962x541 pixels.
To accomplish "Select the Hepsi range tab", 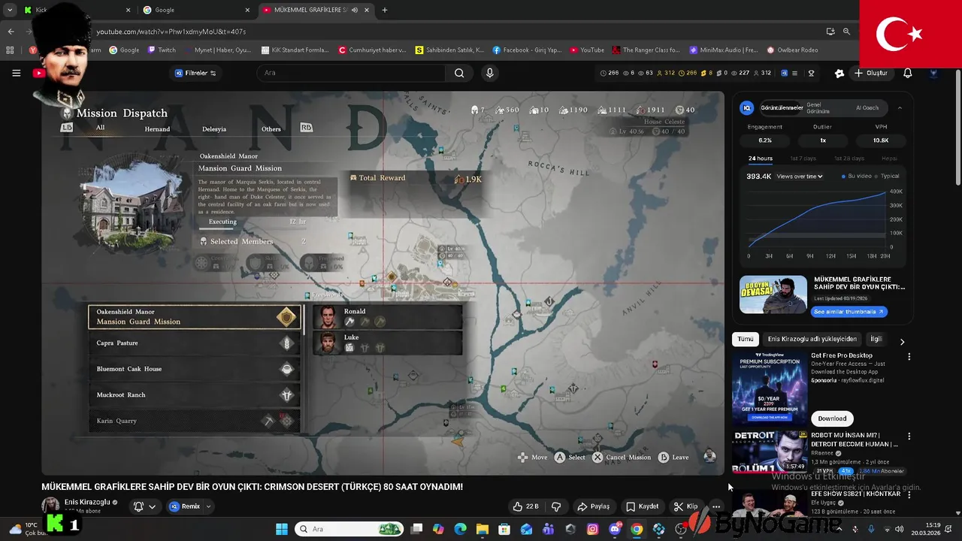I will pyautogui.click(x=889, y=159).
